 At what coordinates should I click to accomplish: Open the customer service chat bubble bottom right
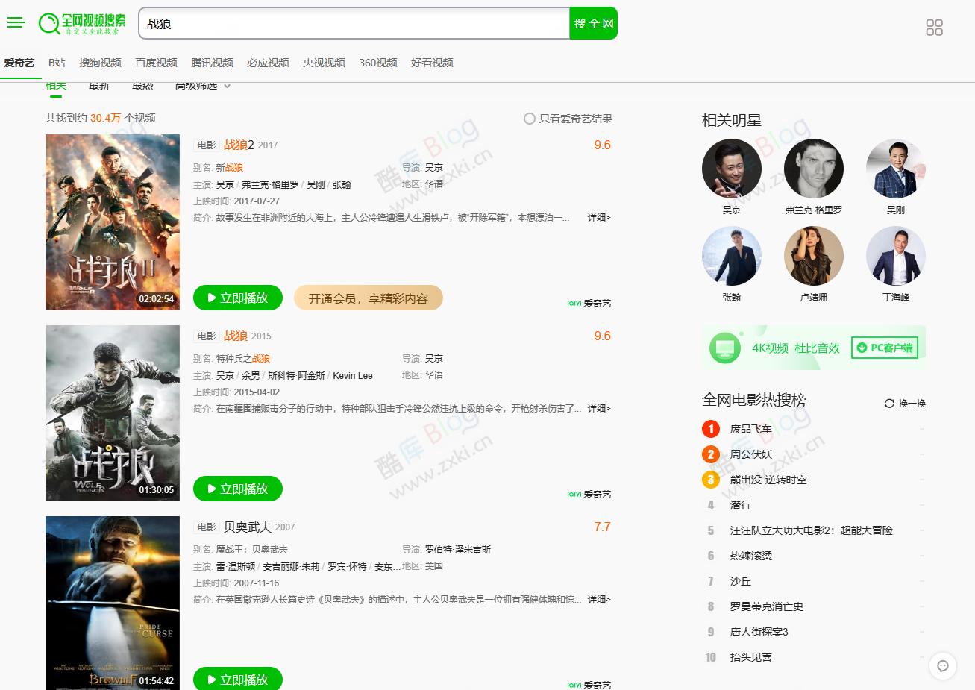942,666
